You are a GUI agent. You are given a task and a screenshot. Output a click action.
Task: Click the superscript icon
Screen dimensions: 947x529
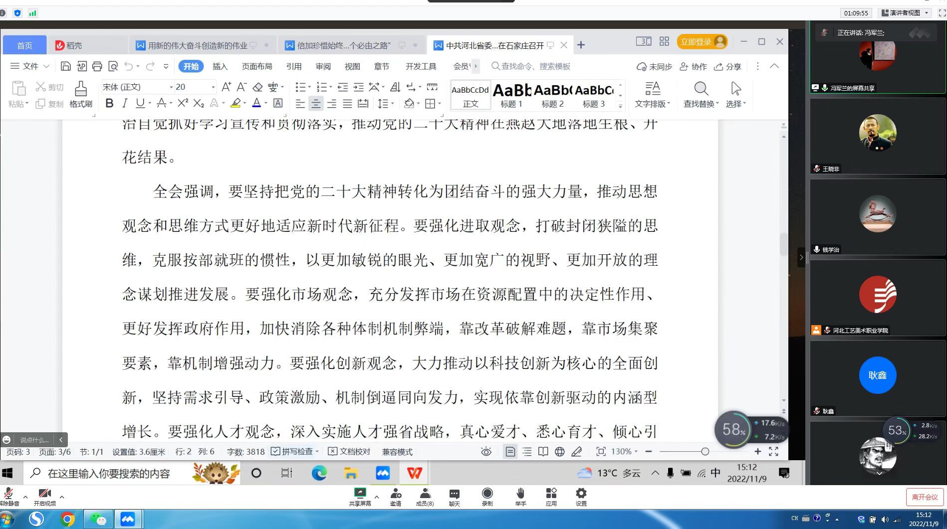(x=183, y=103)
